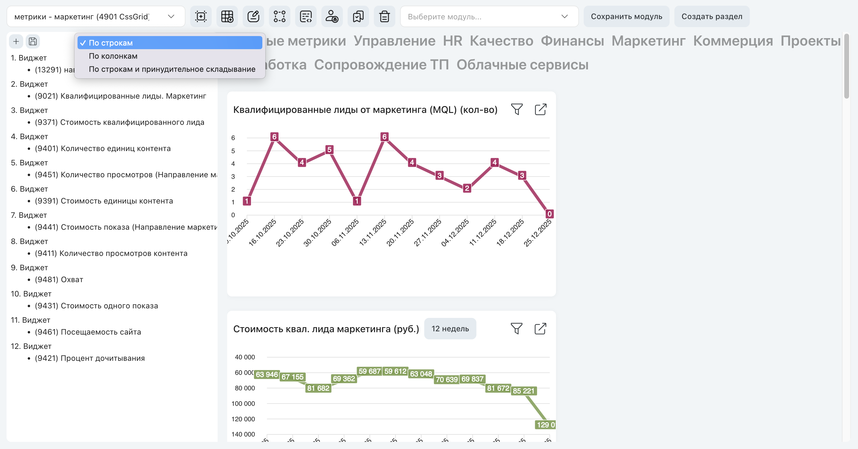
Task: Click the code form icon
Action: click(x=306, y=16)
